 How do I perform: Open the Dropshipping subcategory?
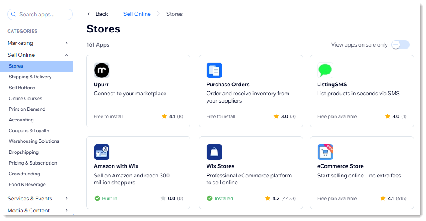(24, 152)
